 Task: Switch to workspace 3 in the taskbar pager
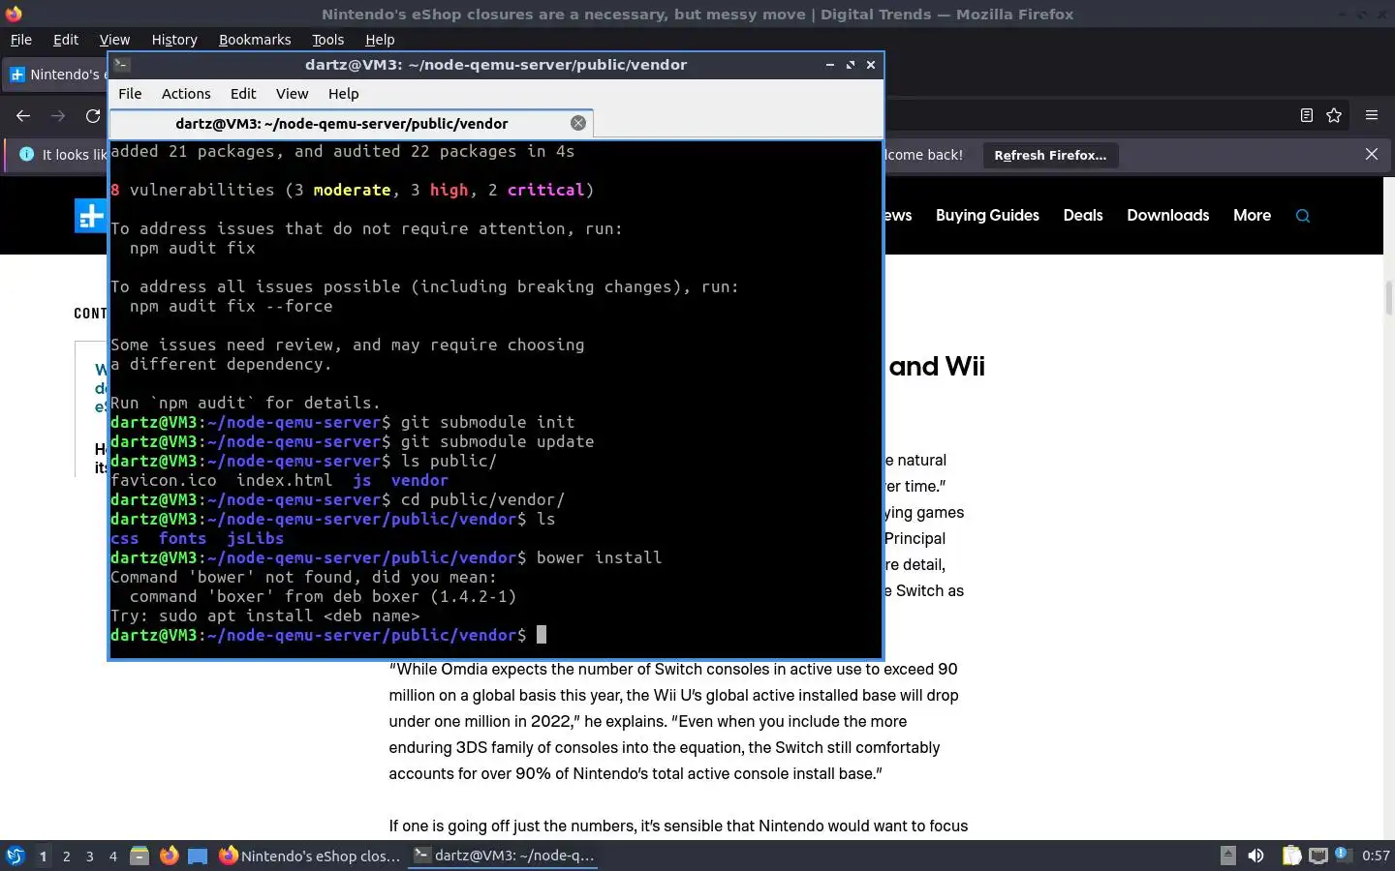click(x=89, y=856)
